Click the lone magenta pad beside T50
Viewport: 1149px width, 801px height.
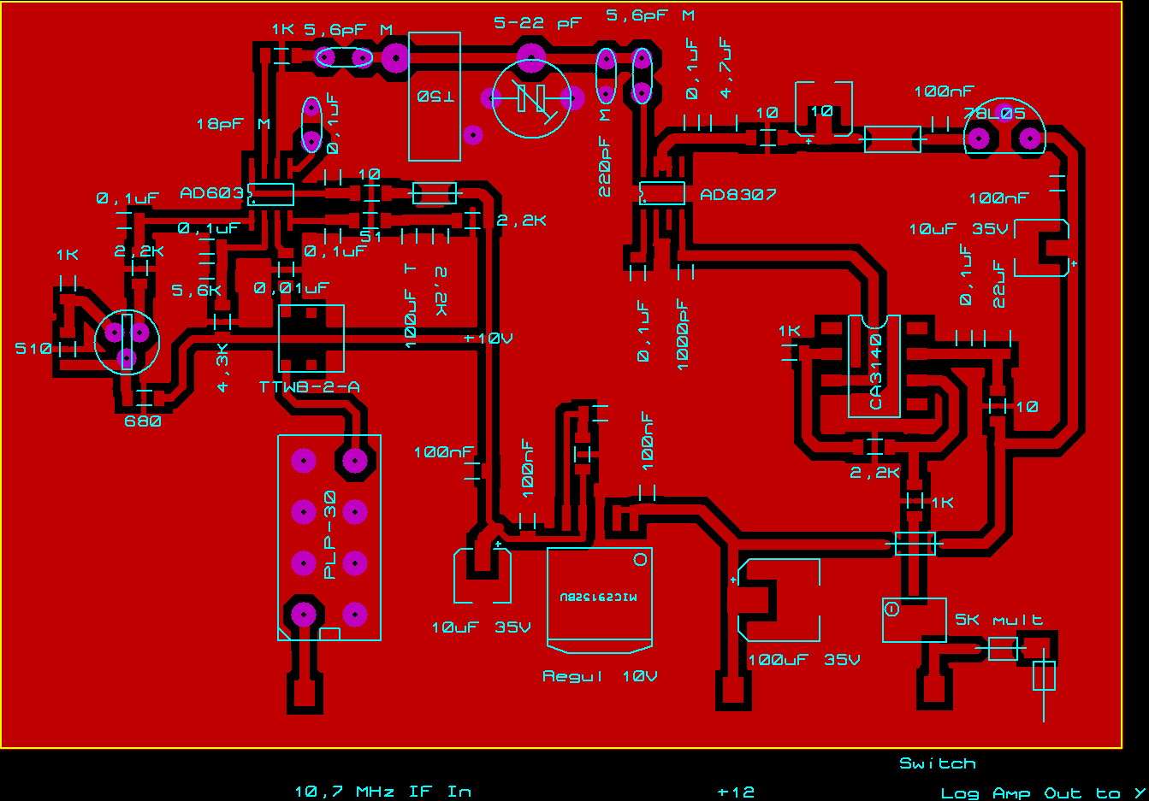[x=472, y=134]
